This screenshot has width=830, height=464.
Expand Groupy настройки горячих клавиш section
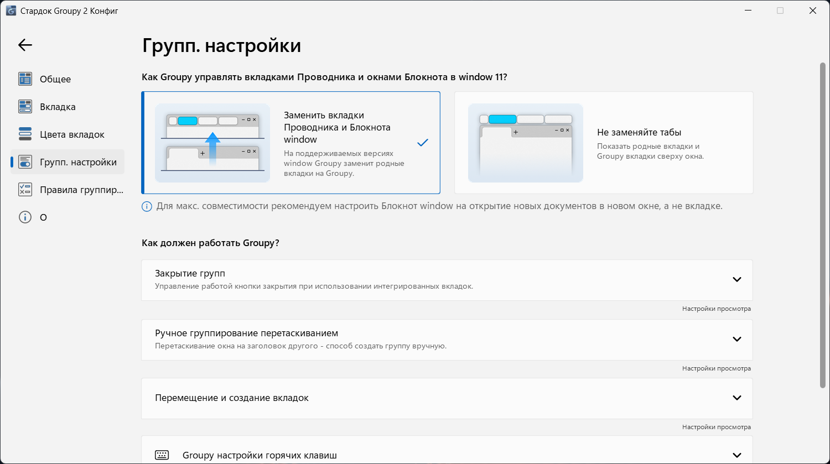447,450
